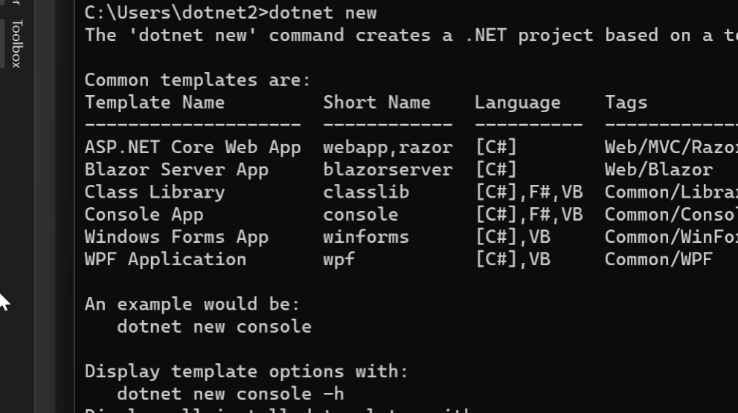Click the 'Tags' column header
Viewport: 738px width, 413px height.
[x=626, y=103]
